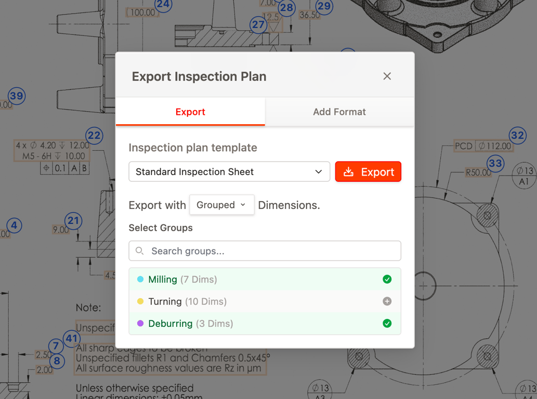The height and width of the screenshot is (399, 537).
Task: Click inside the Search groups field
Action: tap(234, 250)
